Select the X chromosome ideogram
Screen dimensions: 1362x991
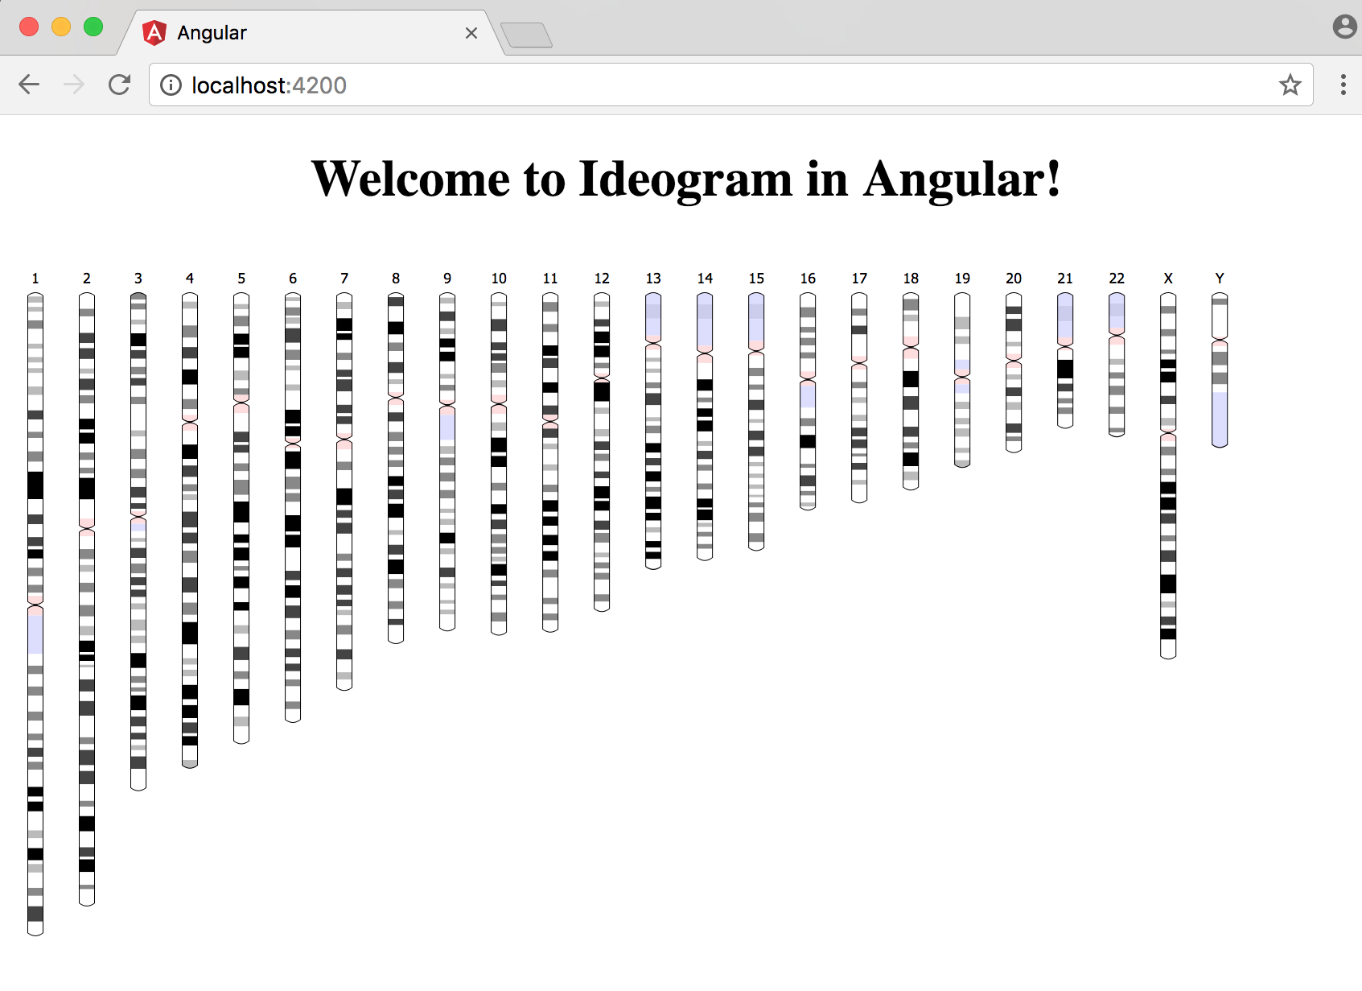(1168, 475)
